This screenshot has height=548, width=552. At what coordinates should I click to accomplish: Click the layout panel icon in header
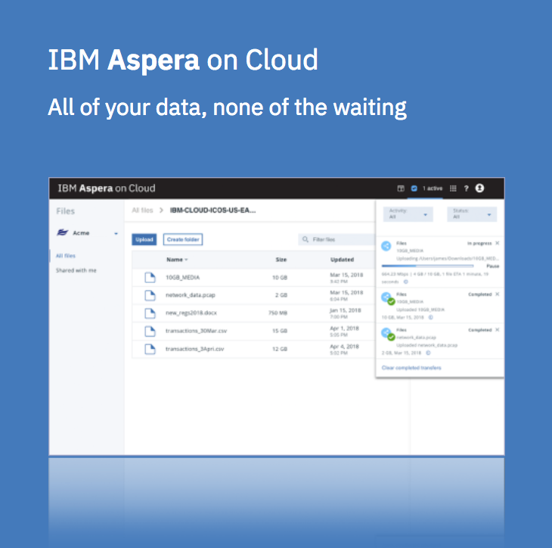click(402, 188)
